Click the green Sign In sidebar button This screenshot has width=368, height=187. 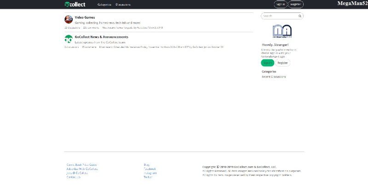point(267,63)
